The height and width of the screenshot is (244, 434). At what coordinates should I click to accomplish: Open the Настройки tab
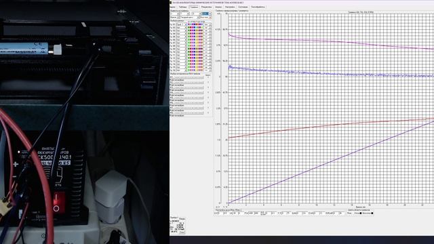click(230, 7)
